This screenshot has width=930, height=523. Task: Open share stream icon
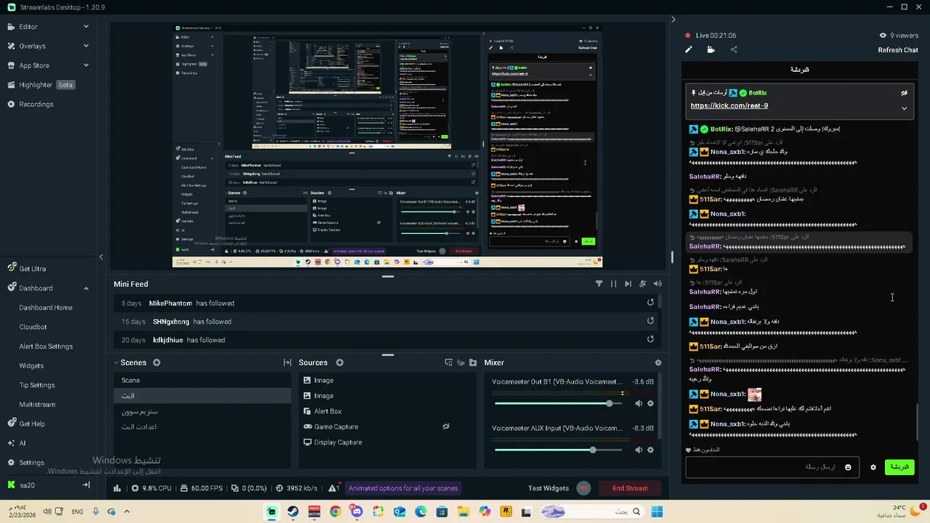(734, 50)
